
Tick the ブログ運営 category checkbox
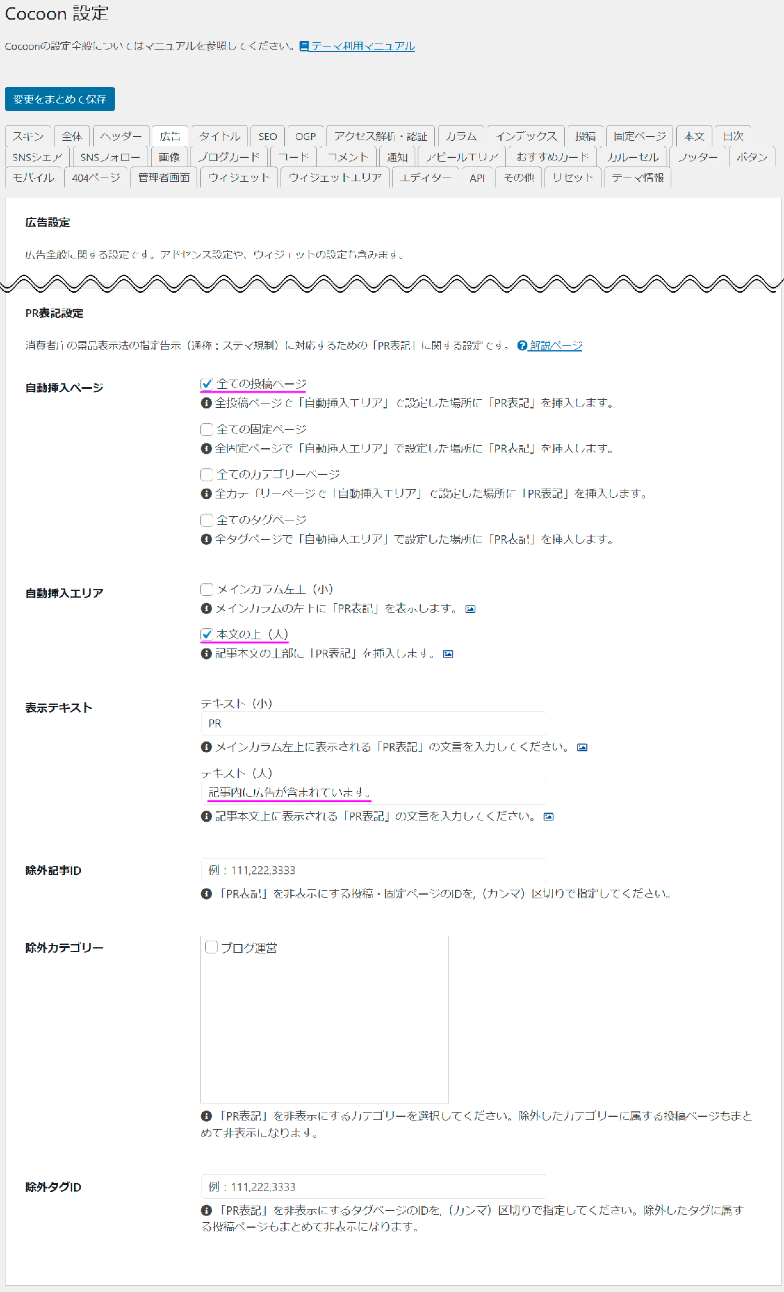coord(212,947)
